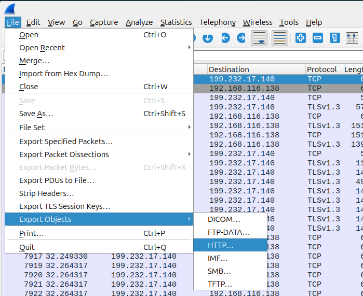Screen dimensions: 363x296
Task: Select Export PDUs to File...
Action: pyautogui.click(x=99, y=180)
